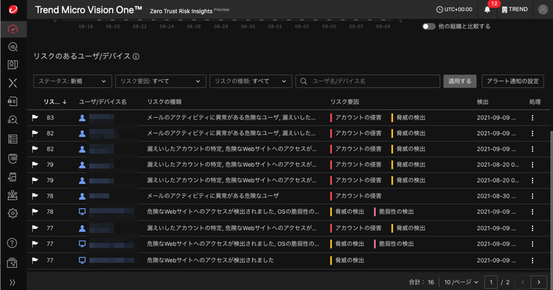Click the Trend Micro logo icon
The image size is (553, 290).
pyautogui.click(x=12, y=10)
